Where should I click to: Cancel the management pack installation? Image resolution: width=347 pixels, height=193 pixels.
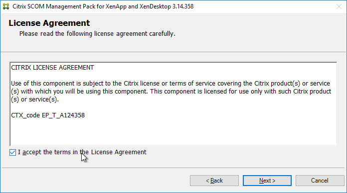pos(320,181)
